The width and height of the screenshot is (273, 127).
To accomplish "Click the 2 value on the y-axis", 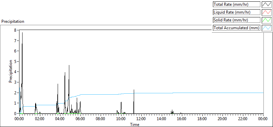I will coord(15,93).
